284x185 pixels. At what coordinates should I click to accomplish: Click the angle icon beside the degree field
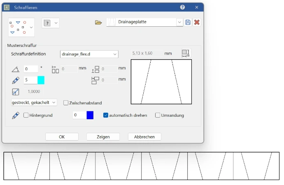[16, 69]
